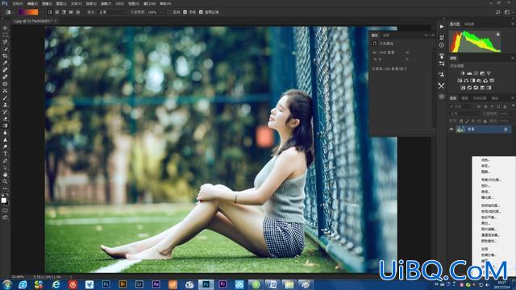Screen dimensions: 516x290
Task: Choose 色阶 (Levels) in popup menu
Action: (485, 185)
